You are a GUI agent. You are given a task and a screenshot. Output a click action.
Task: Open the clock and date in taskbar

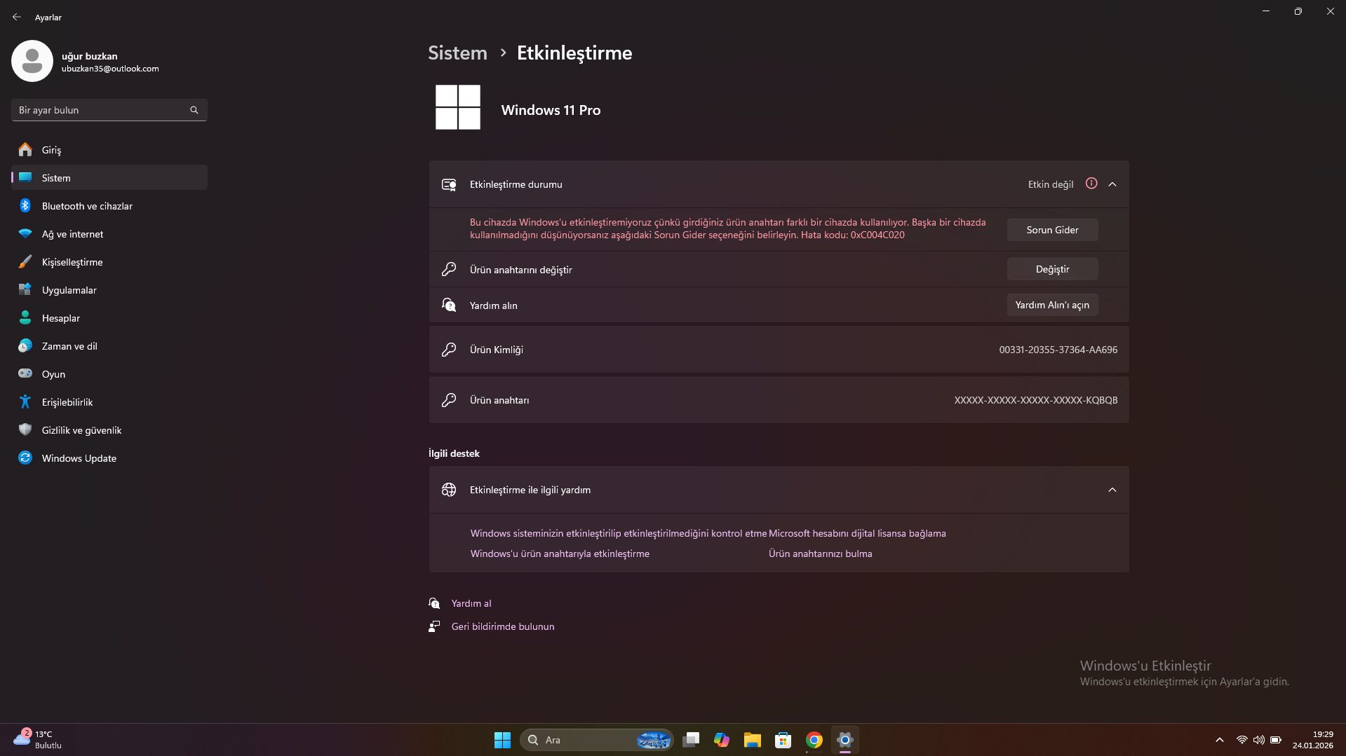tap(1313, 740)
